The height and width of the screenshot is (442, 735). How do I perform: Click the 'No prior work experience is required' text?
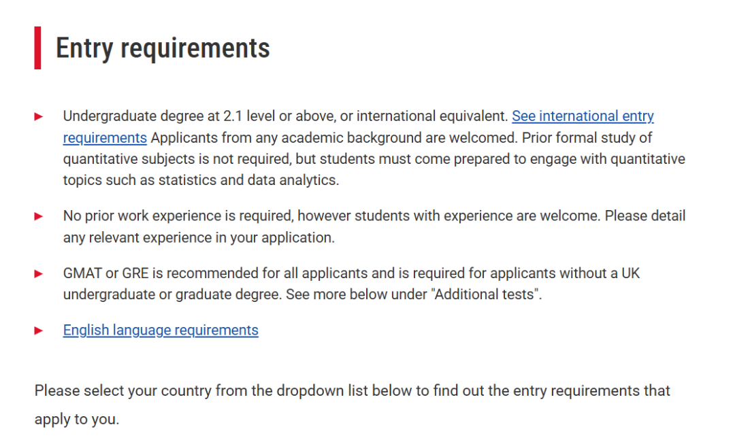(178, 216)
